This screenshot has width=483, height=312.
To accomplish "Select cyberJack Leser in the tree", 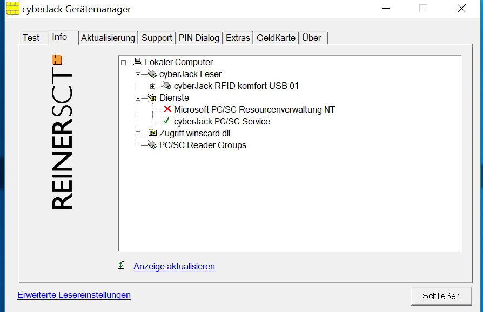I will [x=190, y=74].
